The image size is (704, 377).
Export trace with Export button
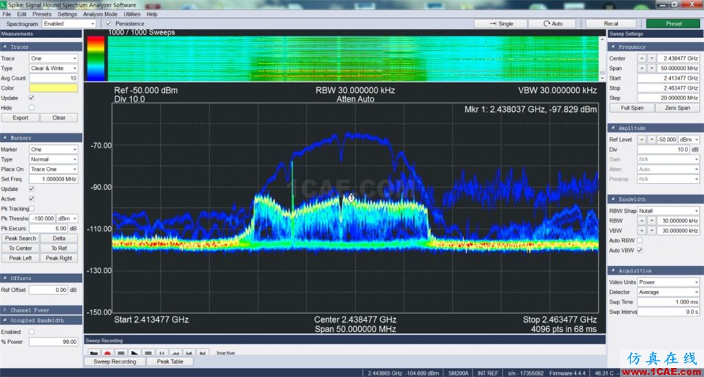coord(20,117)
